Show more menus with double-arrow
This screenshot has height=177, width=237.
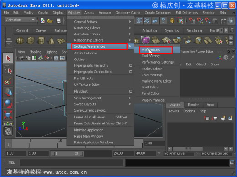(x=234, y=13)
